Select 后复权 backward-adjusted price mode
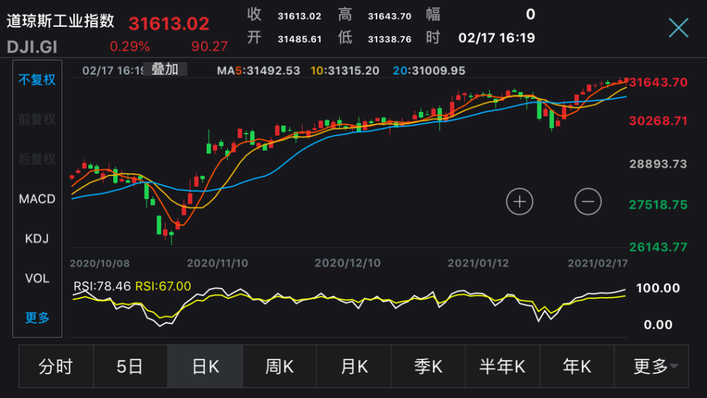 pos(37,159)
